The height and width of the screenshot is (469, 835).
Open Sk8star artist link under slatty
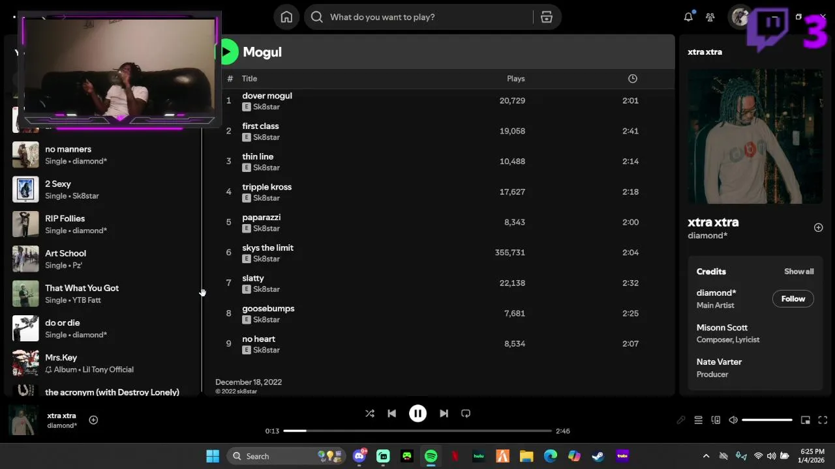click(x=266, y=289)
